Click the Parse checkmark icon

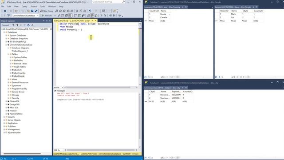tap(59, 16)
